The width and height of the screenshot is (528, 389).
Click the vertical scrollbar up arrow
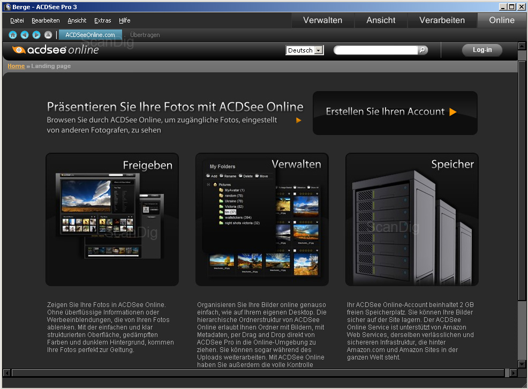522,46
